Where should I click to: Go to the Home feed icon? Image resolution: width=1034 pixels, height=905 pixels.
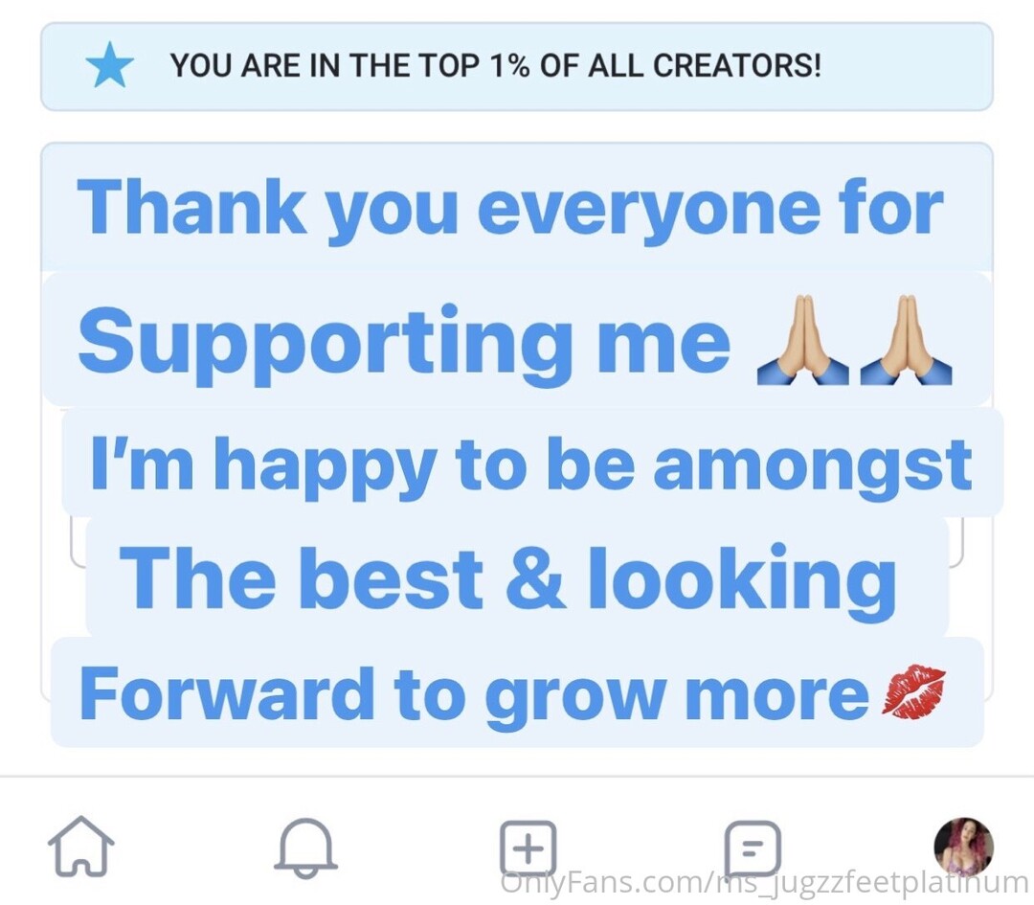81,847
